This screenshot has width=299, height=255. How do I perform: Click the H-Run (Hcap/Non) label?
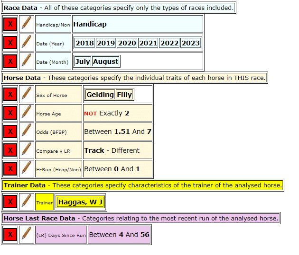[x=58, y=168]
